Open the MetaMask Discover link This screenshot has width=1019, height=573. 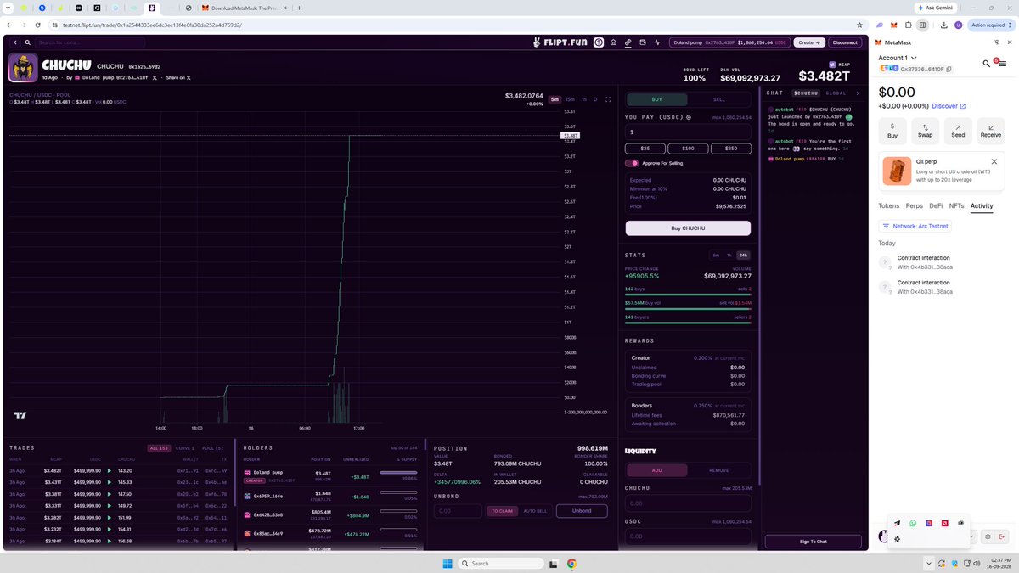[x=949, y=106]
